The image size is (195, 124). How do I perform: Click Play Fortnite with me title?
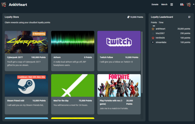(111, 102)
